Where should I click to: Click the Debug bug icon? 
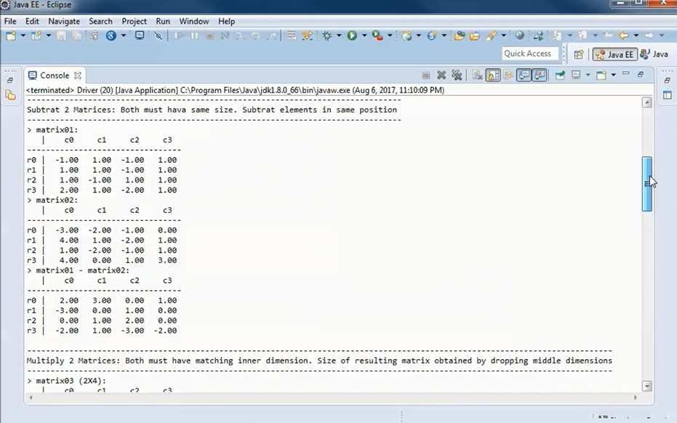click(327, 36)
